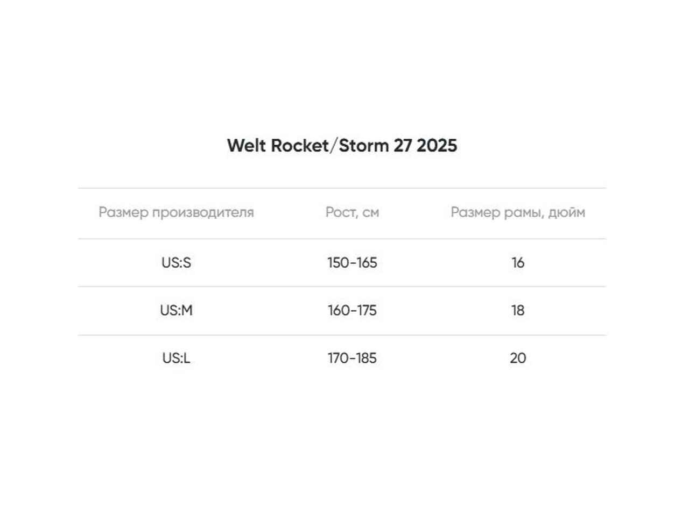Click the 150-165 height cell
This screenshot has width=689, height=516.
[352, 263]
